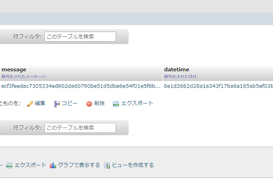Click 暗号化された日付 column comment
The image size is (273, 178).
point(180,77)
